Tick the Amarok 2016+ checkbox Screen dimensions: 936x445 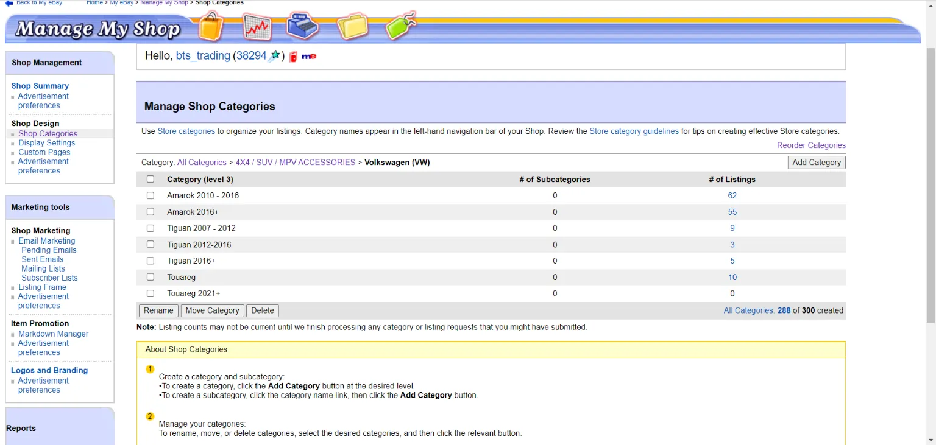pyautogui.click(x=151, y=212)
